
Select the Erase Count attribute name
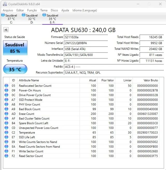(26, 114)
